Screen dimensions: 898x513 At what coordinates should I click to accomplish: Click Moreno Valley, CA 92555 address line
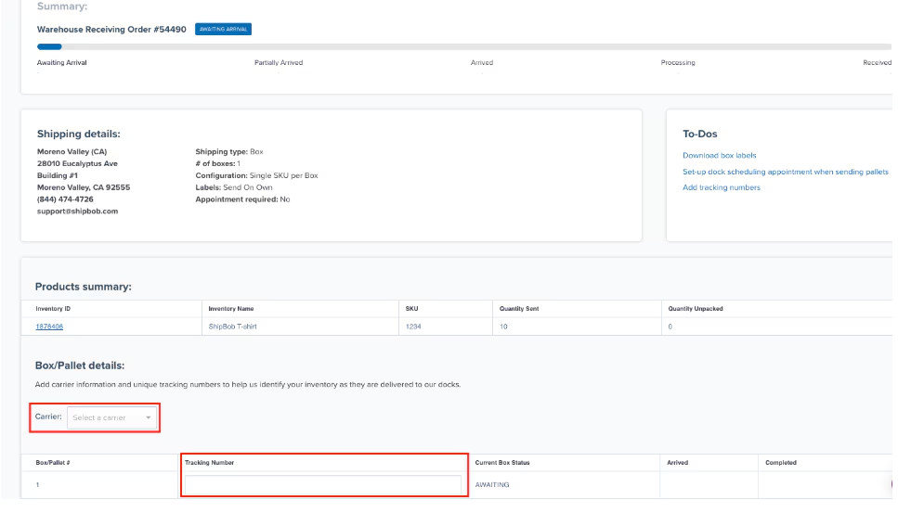84,187
